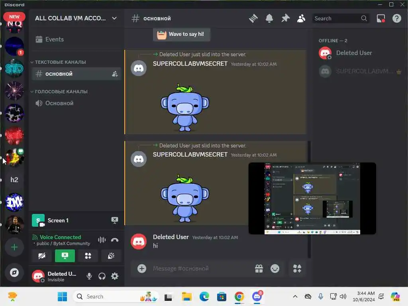
Task: Open the Threads icon in channel header
Action: click(x=253, y=18)
